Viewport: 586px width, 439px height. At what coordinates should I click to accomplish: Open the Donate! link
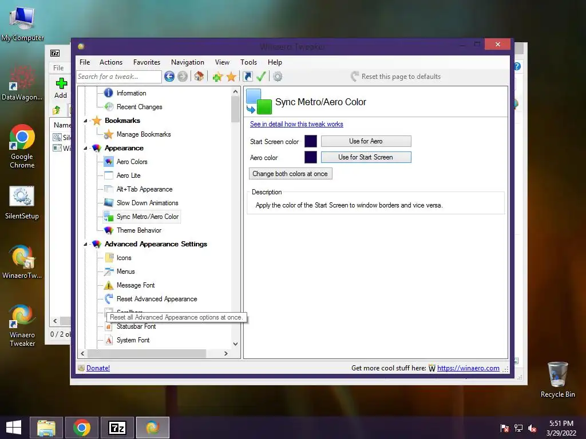pos(98,368)
